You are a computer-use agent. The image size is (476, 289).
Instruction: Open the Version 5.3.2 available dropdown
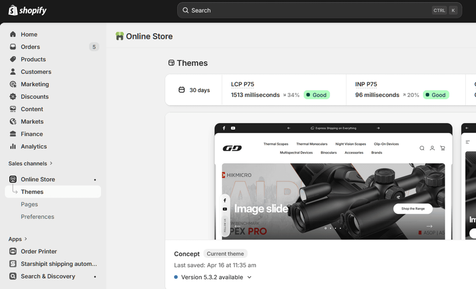tap(249, 277)
